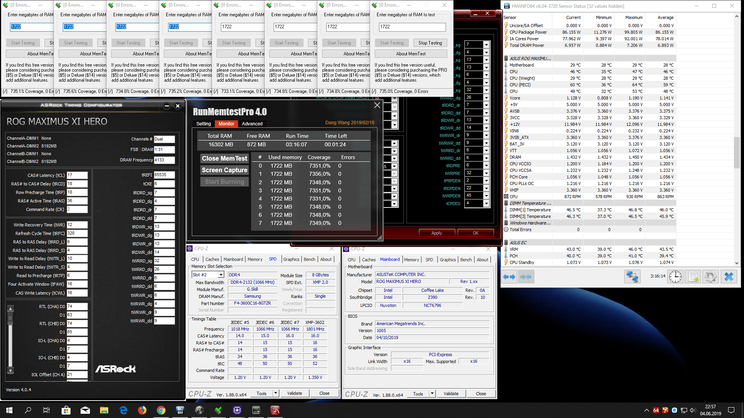Open Tools dropdown arrow in CPU-Z Mainboard window
The width and height of the screenshot is (744, 418).
tap(432, 394)
